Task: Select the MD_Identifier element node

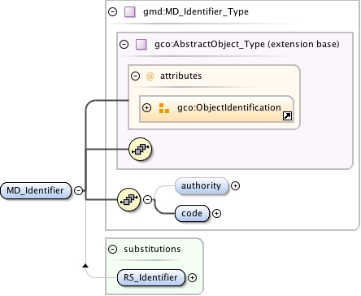Action: [36, 190]
